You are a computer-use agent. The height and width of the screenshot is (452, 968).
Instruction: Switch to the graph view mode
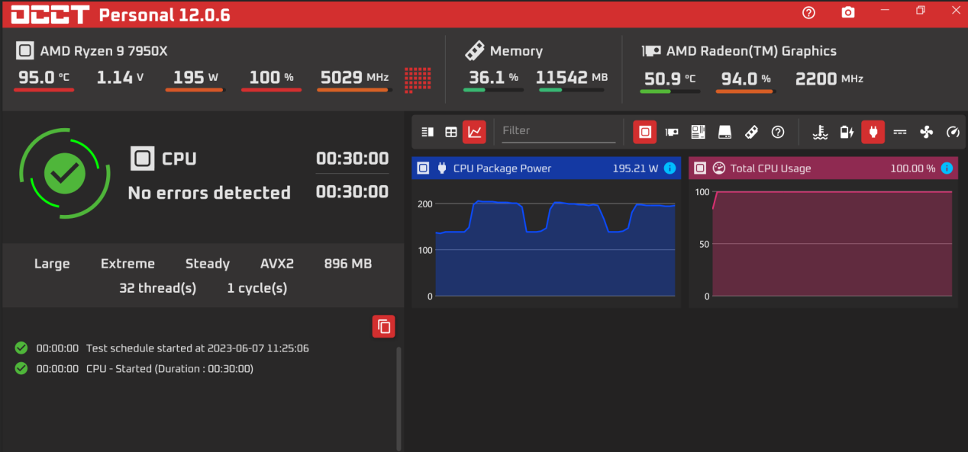474,132
